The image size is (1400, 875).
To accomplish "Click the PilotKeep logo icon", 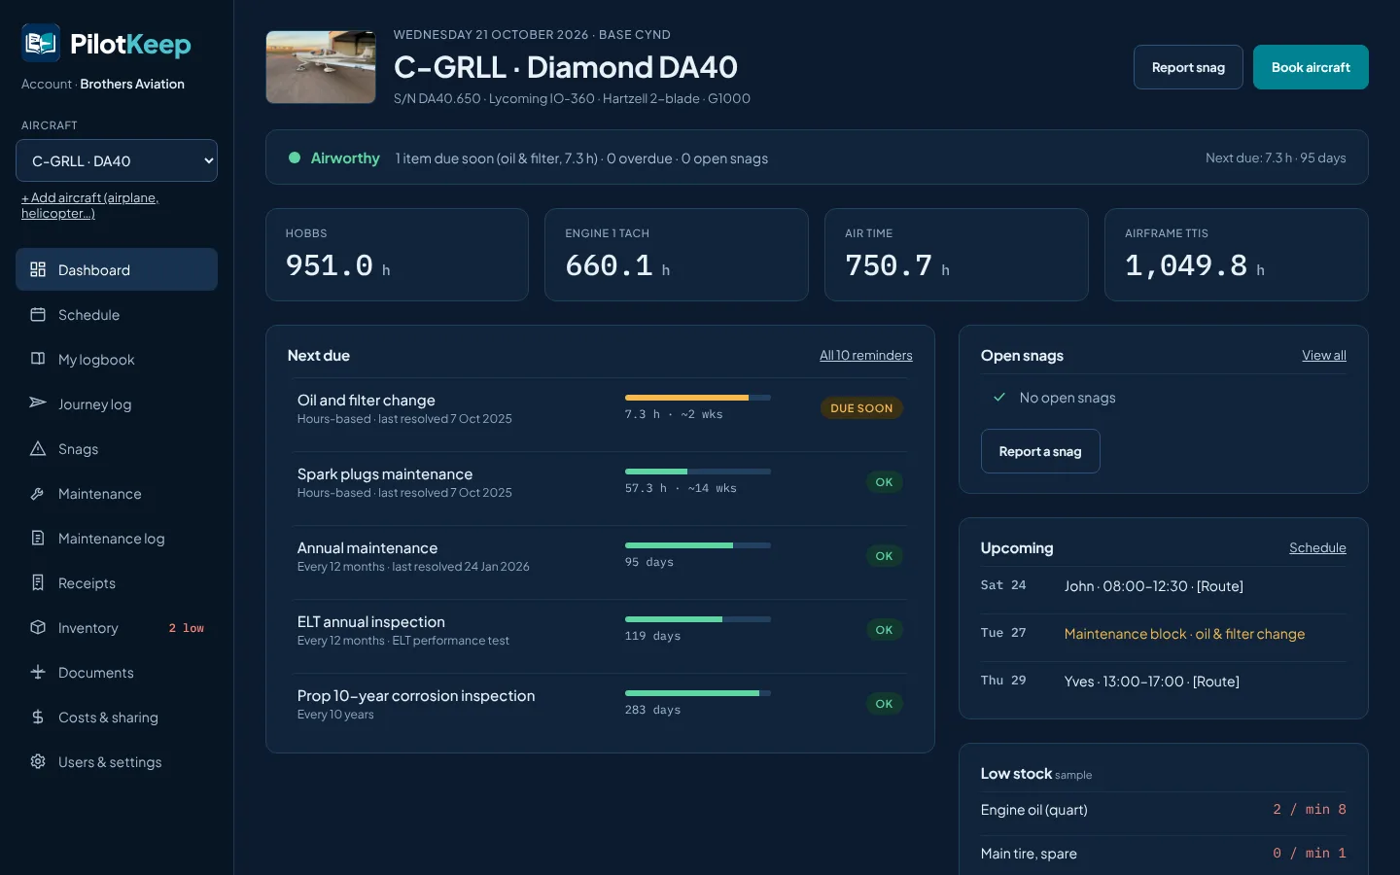I will coord(41,44).
